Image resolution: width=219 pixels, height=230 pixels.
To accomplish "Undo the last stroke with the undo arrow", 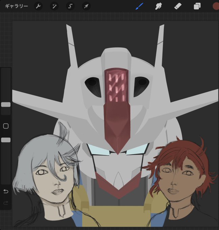I will click(x=6, y=191).
